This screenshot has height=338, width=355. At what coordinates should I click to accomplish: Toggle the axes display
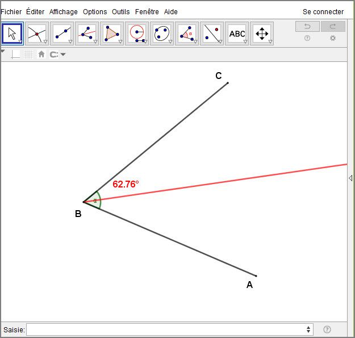pos(16,55)
